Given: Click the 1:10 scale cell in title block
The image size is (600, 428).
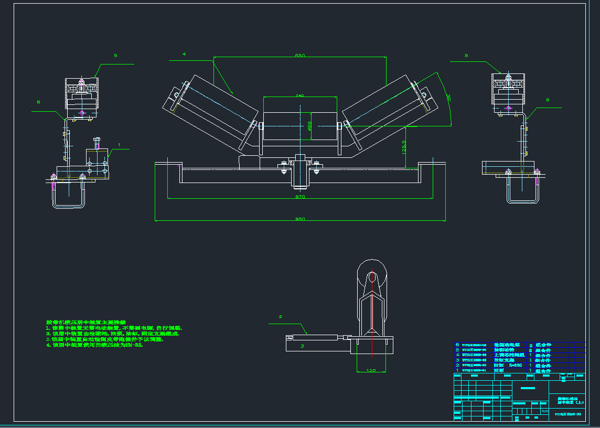Looking at the screenshot, I should tap(545, 411).
